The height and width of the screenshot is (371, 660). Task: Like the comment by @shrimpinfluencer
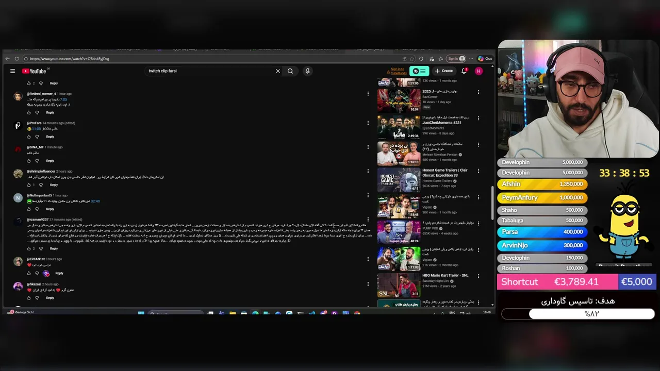coord(29,184)
